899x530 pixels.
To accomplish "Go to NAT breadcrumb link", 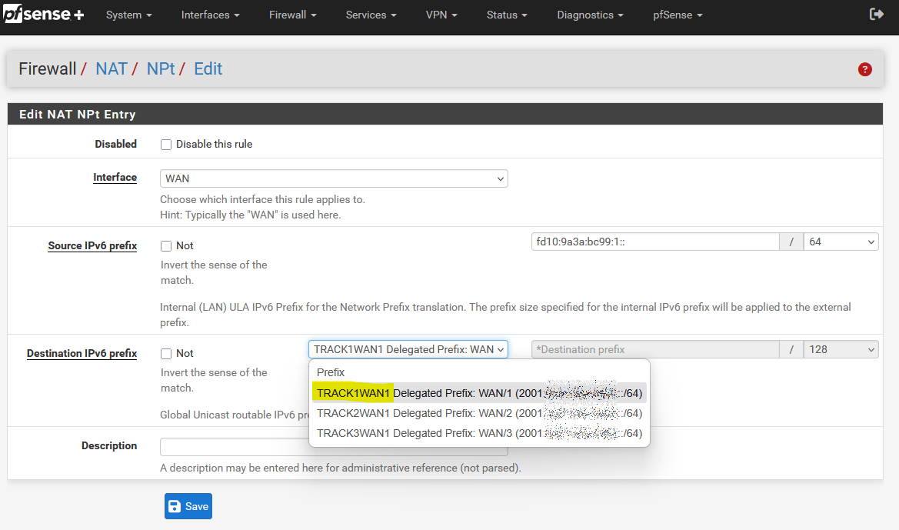I will coord(111,69).
